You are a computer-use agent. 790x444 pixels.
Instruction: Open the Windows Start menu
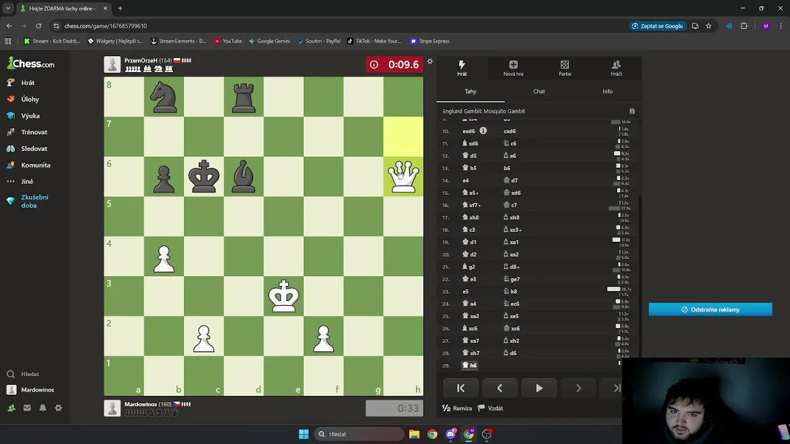click(304, 434)
